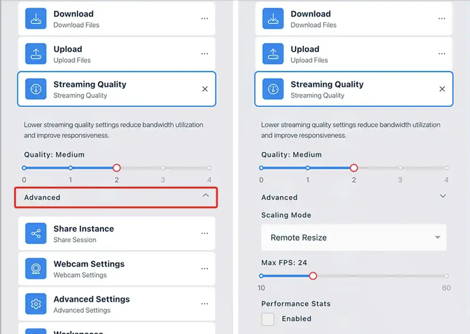Collapse the highlighted Advanced section on left
Screen dimensions: 470x334
pyautogui.click(x=206, y=195)
